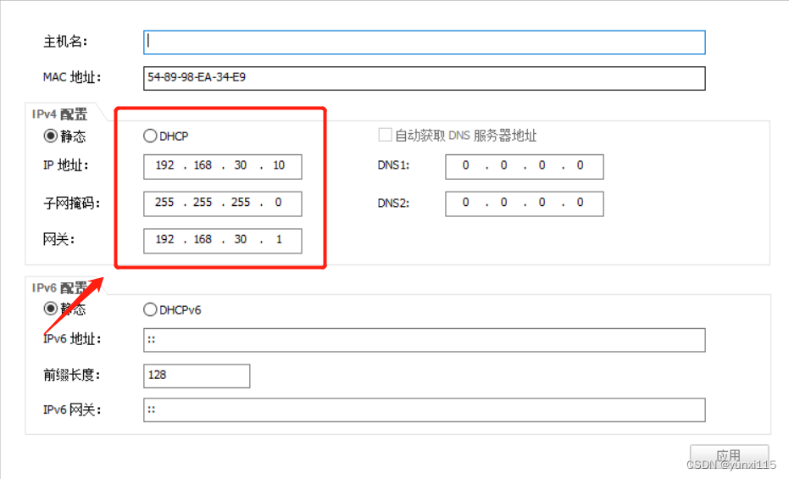Click the first octet 192 of gateway
789x479 pixels.
[164, 239]
